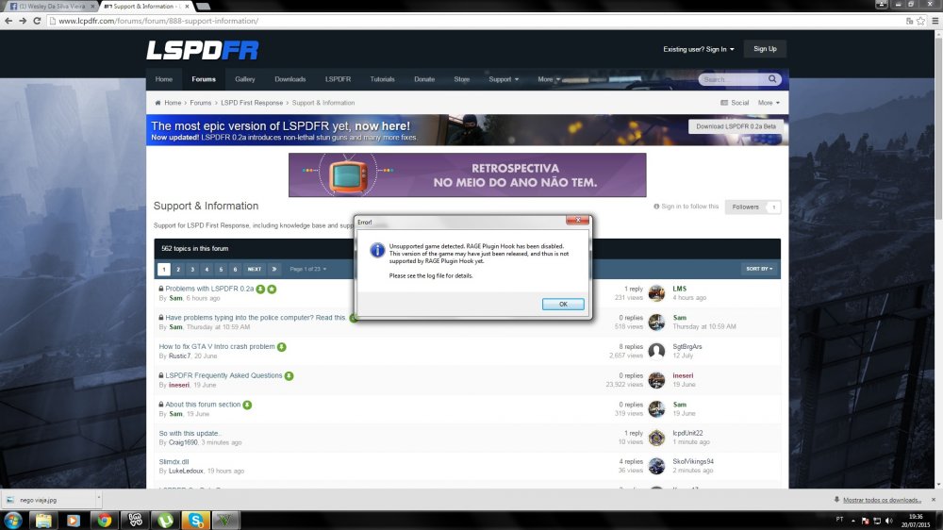Click the last-page double arrow icon
The image size is (943, 530).
point(273,269)
